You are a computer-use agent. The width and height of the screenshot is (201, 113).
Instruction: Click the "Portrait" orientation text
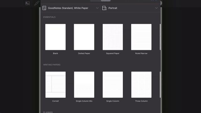click(x=113, y=8)
